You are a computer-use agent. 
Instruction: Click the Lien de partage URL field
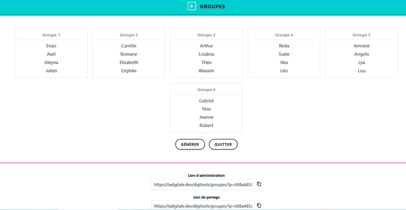click(x=203, y=206)
